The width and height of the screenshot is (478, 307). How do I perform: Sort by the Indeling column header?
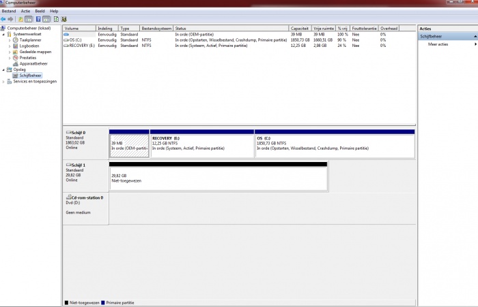click(x=107, y=29)
